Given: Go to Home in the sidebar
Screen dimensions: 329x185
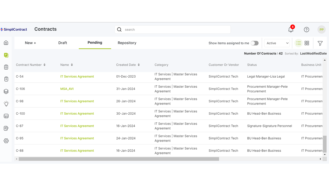Looking at the screenshot, I should pyautogui.click(x=6, y=43).
